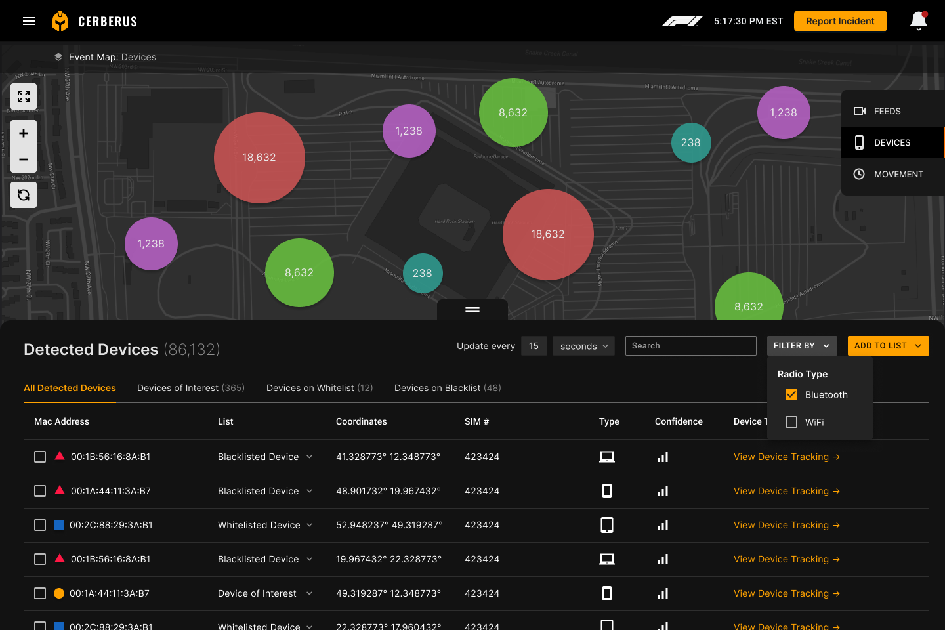Screen dimensions: 945x630
Task: Open the seconds interval dropdown
Action: pos(583,346)
